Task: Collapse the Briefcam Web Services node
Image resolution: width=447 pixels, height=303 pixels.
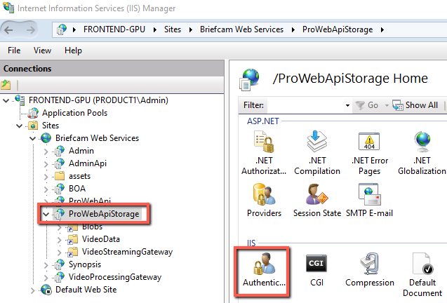Action: [32, 138]
